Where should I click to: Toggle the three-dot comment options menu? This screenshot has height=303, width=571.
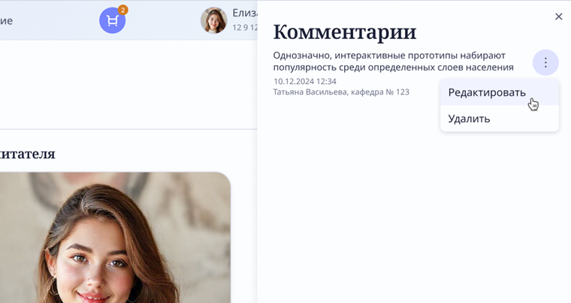tap(545, 62)
